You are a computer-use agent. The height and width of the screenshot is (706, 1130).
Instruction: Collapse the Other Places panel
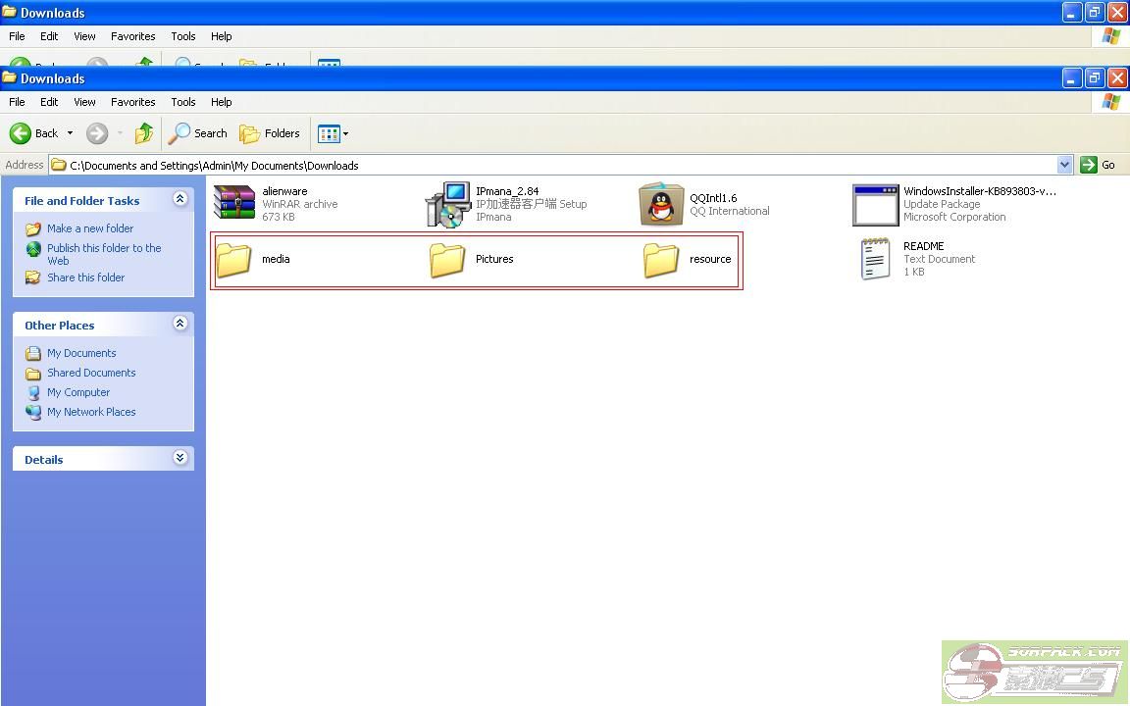tap(180, 324)
